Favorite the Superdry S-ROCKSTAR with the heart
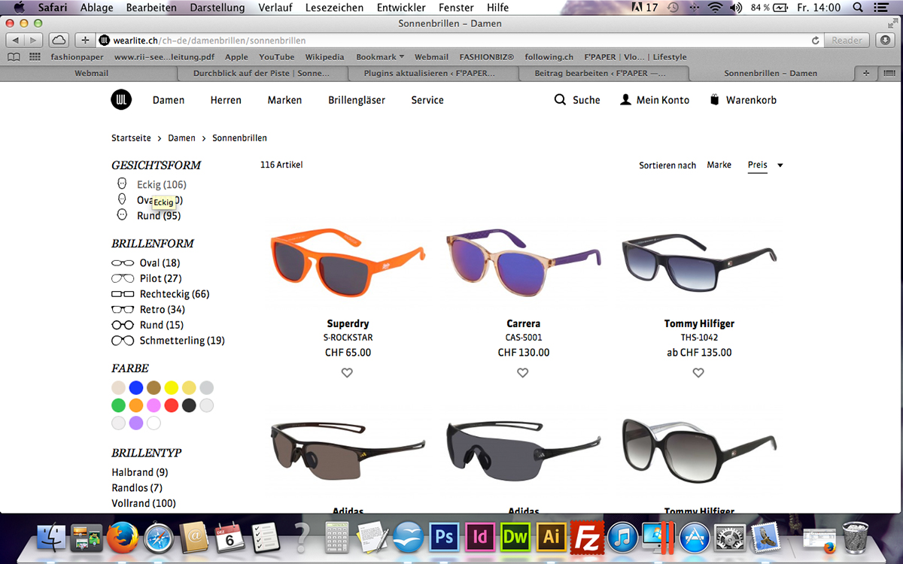The width and height of the screenshot is (903, 564). coord(347,372)
